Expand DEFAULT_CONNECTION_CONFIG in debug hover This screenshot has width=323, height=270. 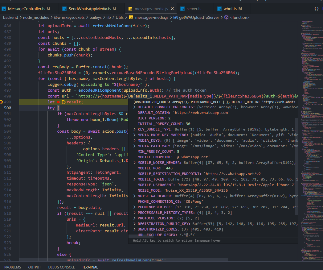point(134,107)
